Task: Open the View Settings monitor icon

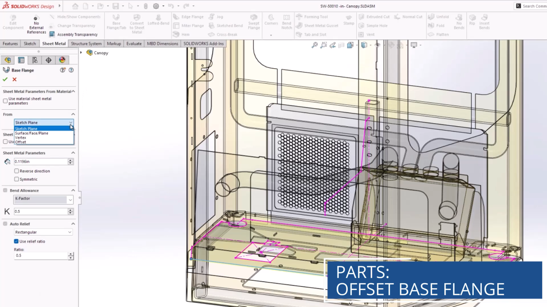Action: (x=414, y=45)
